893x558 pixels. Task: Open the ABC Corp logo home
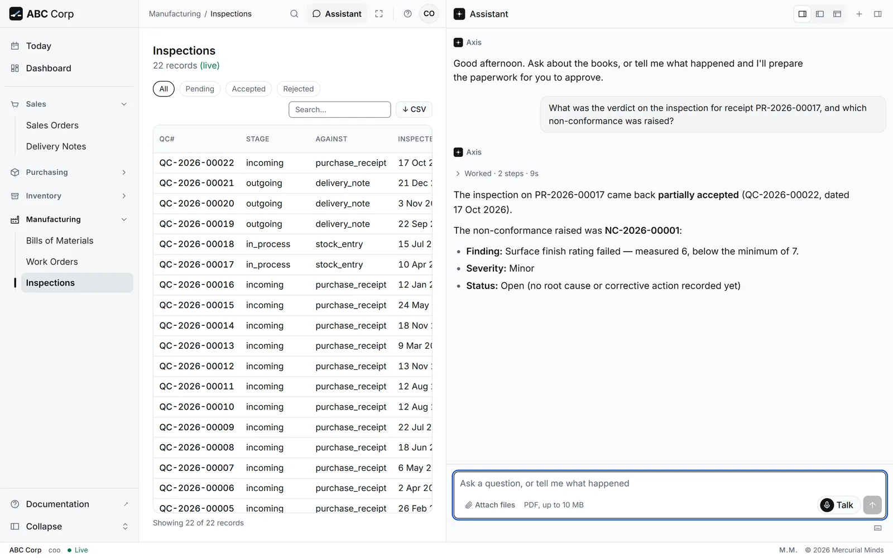pyautogui.click(x=41, y=14)
